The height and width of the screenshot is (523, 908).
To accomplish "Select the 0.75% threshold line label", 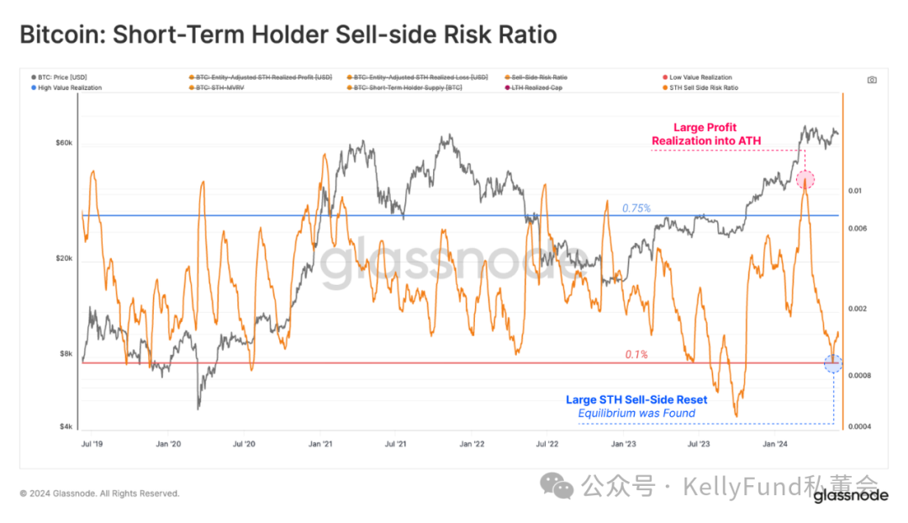I will tap(636, 208).
